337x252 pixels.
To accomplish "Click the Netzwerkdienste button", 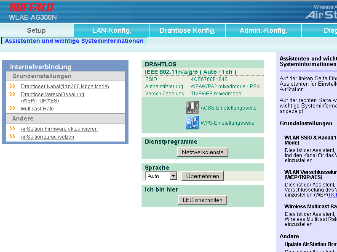I will click(x=203, y=152).
